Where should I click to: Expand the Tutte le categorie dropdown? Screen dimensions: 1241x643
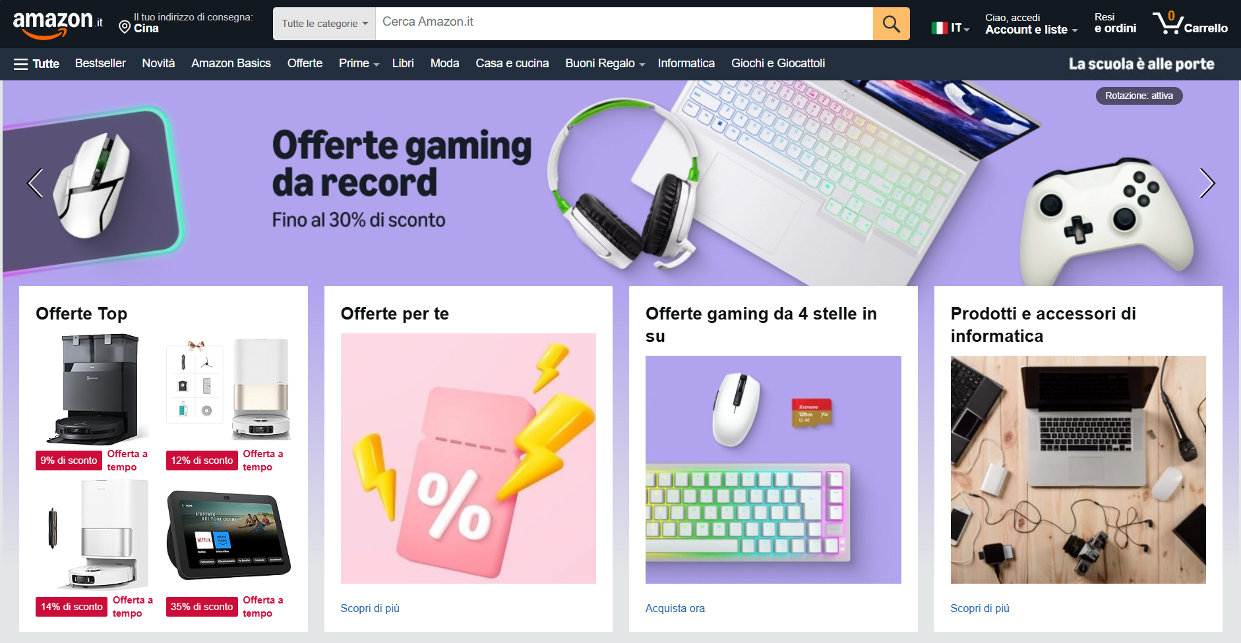point(324,24)
